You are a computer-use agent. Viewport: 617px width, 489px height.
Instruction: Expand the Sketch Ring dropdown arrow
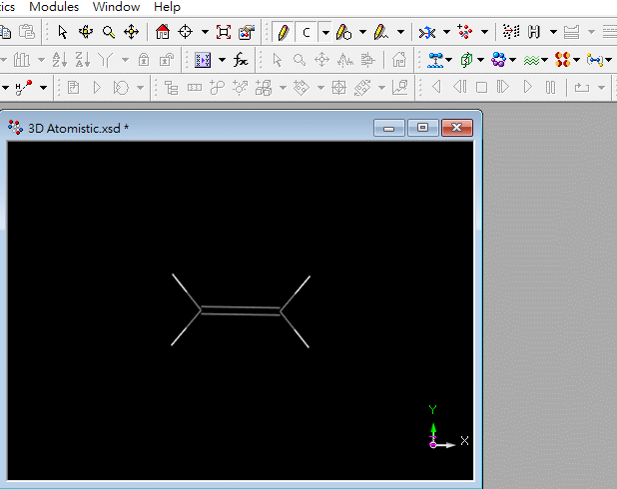[362, 32]
